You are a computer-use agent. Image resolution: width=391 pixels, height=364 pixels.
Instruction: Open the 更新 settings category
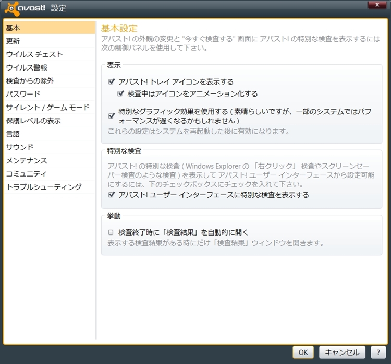(x=50, y=41)
